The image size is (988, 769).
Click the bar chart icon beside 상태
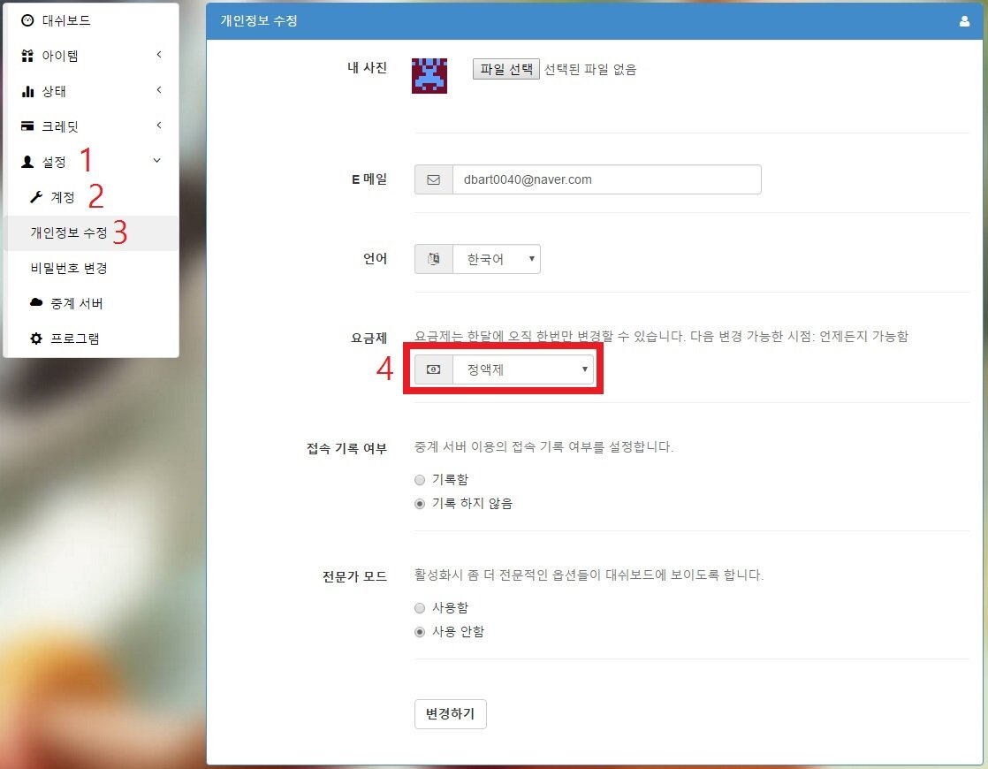coord(27,91)
